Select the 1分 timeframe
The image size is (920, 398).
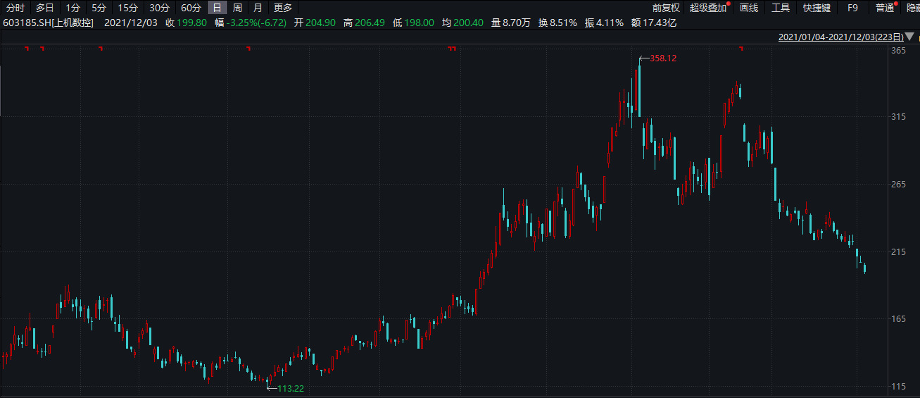73,8
